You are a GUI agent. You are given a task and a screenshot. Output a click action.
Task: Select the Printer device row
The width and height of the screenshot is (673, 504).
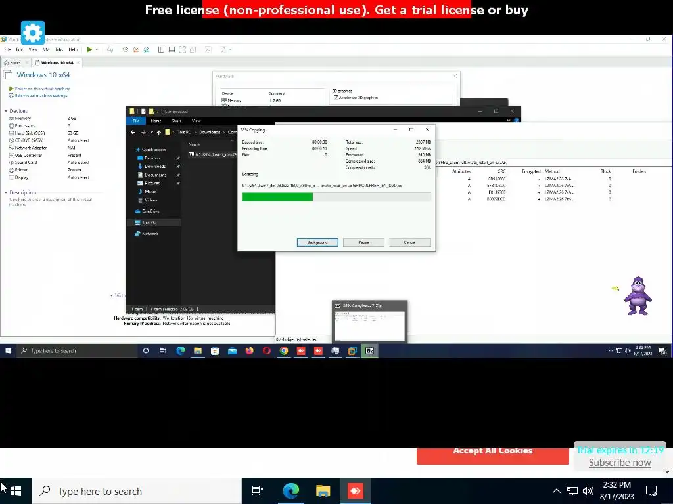[x=49, y=170]
